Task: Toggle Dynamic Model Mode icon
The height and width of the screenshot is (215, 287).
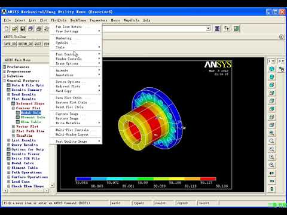Action: coord(282,69)
